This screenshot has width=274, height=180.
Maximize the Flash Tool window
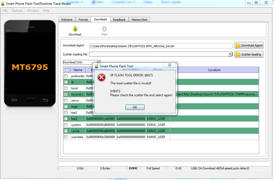point(256,3)
